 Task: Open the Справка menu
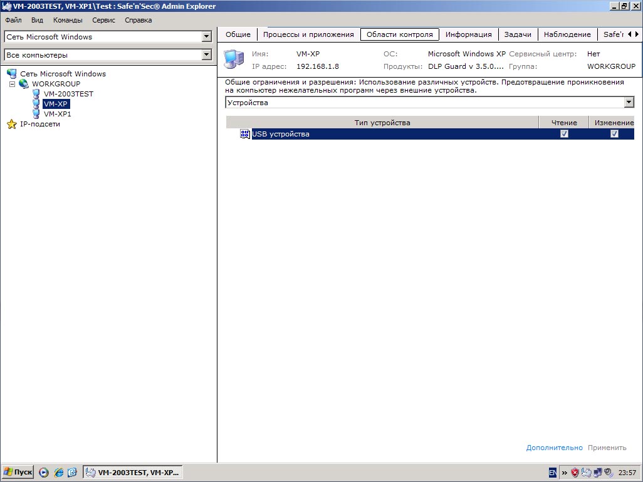coord(139,20)
